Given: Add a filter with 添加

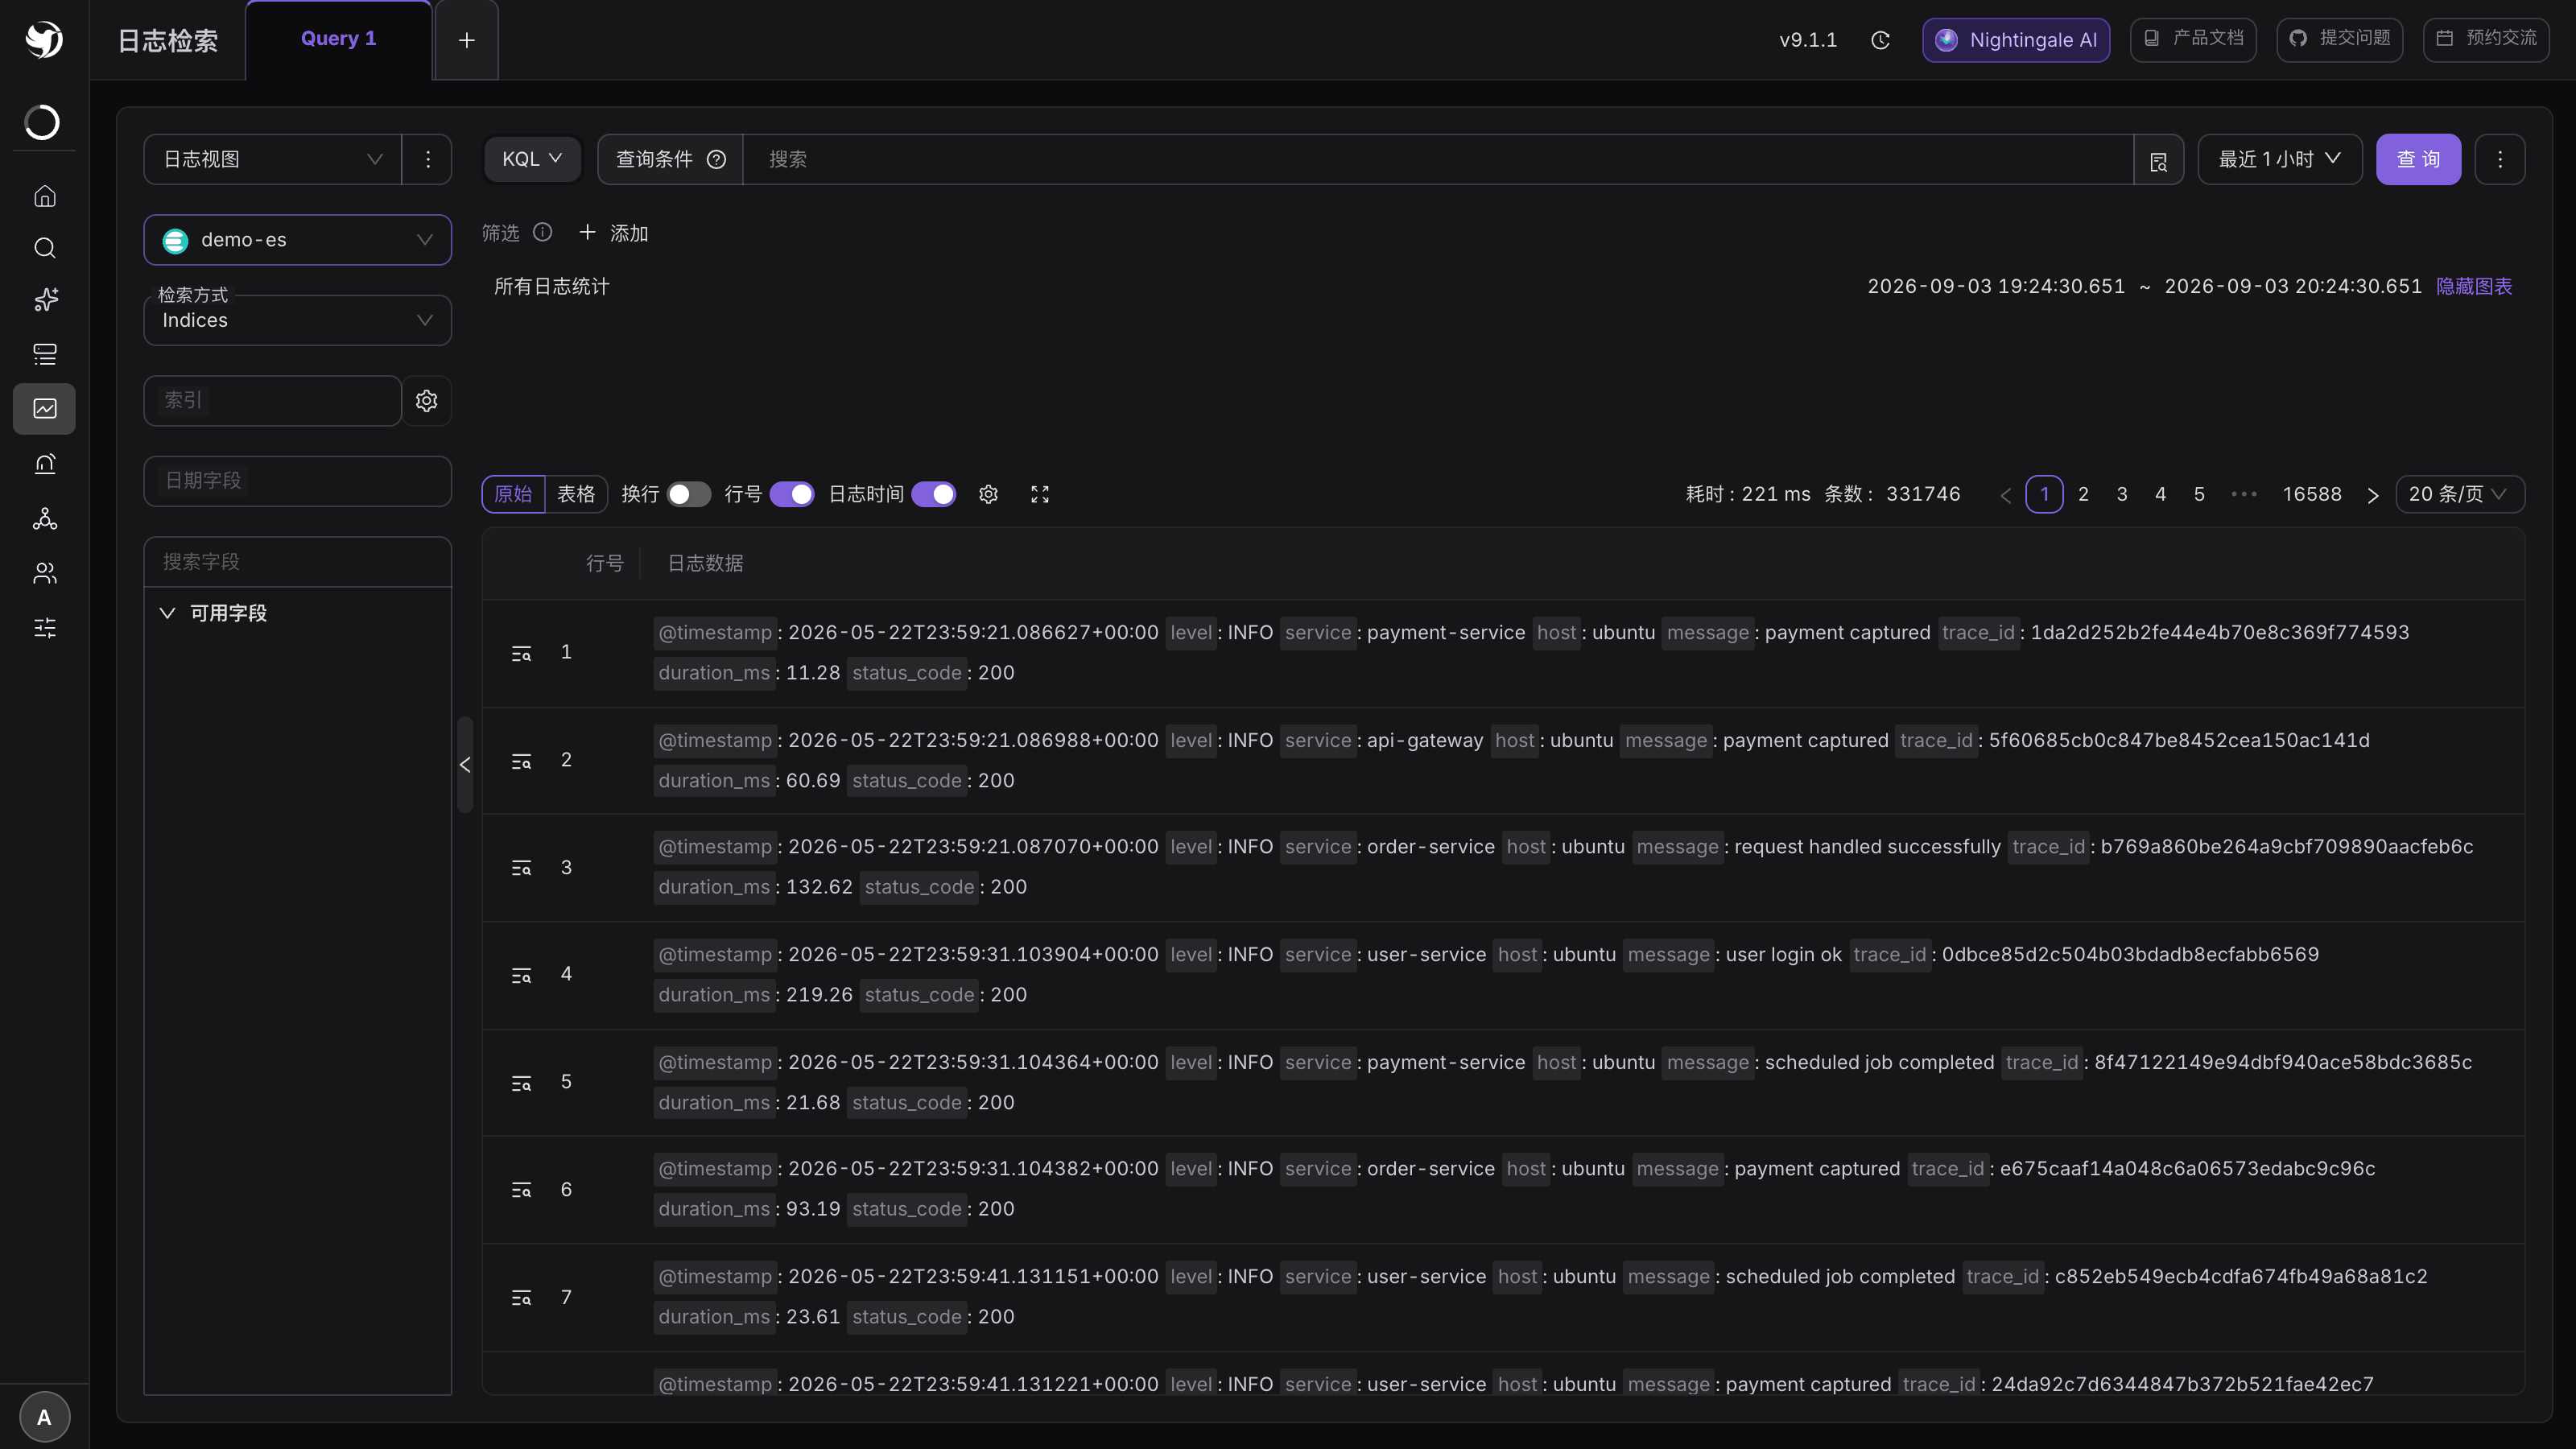Looking at the screenshot, I should (614, 233).
